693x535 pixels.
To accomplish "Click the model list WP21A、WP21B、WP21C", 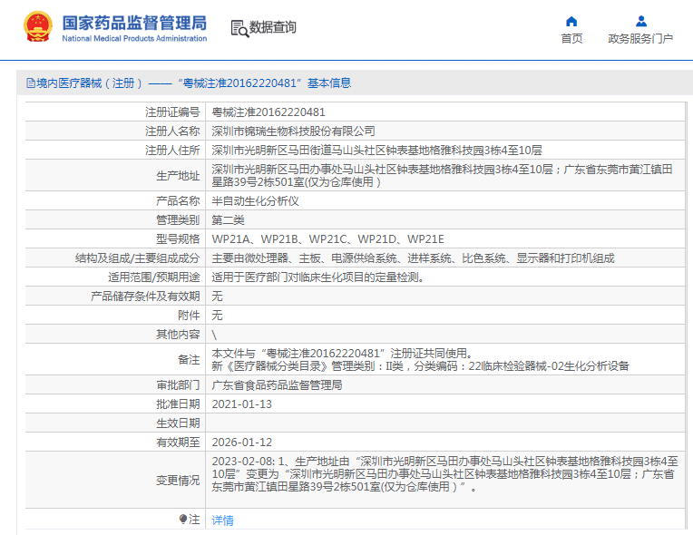I will click(327, 239).
